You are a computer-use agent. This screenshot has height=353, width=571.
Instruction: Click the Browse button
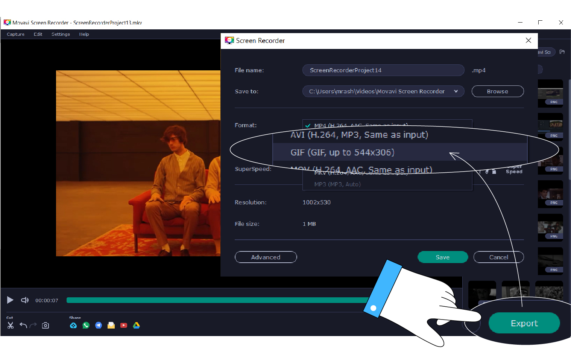coord(498,91)
